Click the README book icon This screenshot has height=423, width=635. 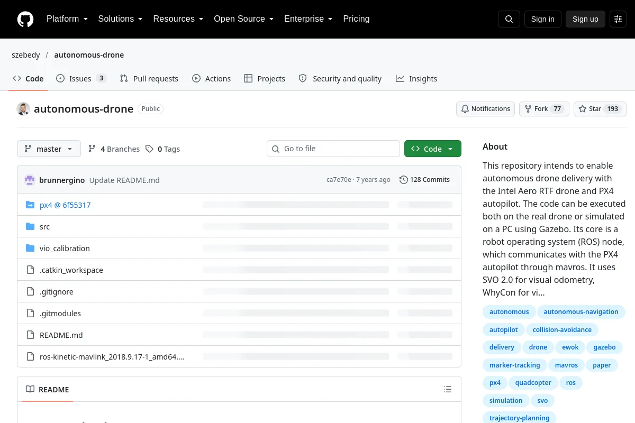tap(30, 389)
